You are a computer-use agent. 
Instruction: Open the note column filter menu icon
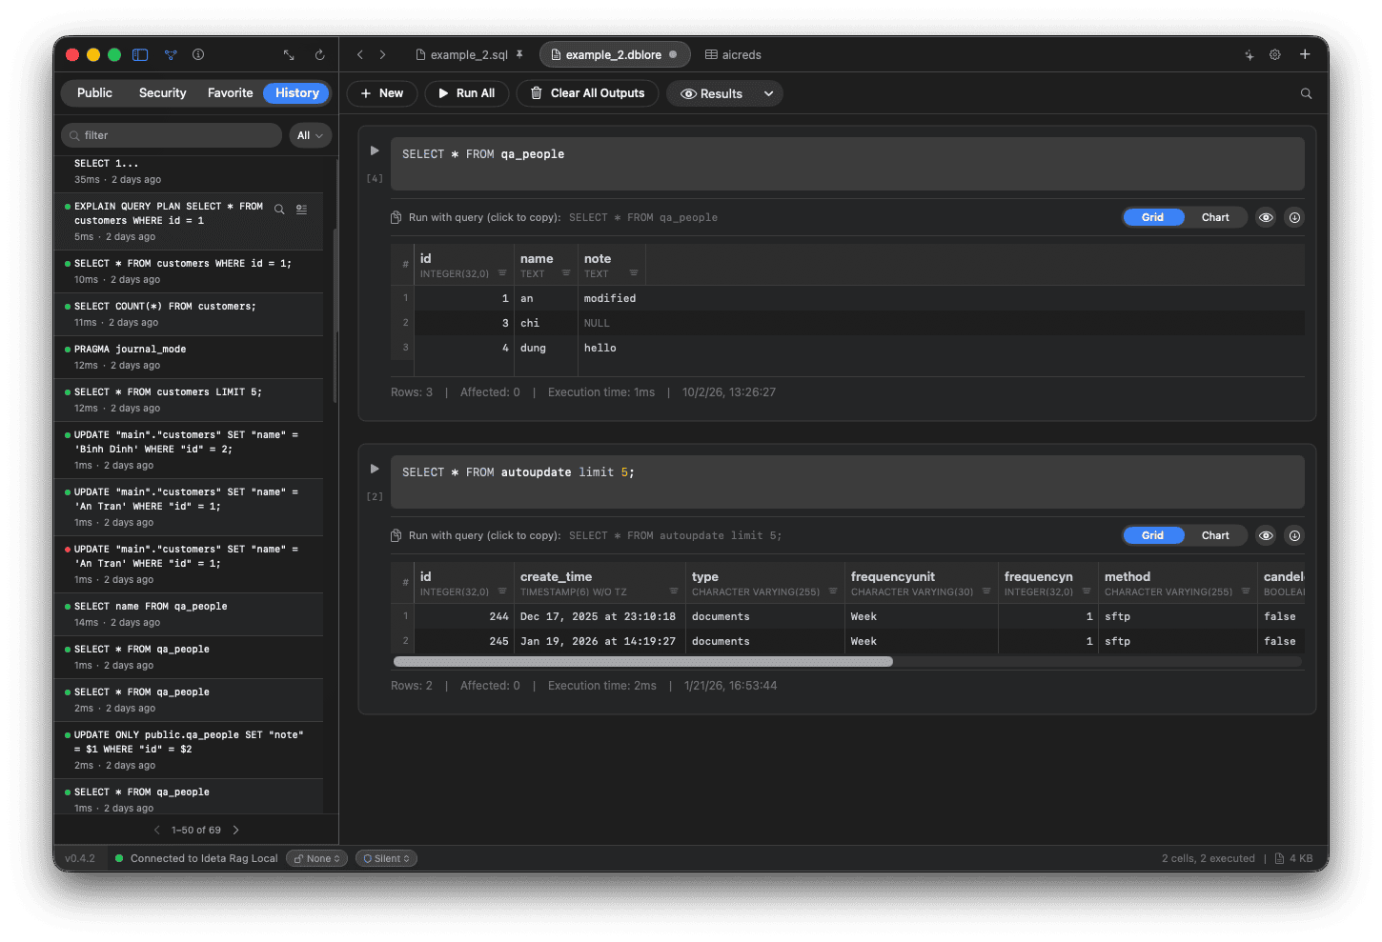tap(634, 273)
